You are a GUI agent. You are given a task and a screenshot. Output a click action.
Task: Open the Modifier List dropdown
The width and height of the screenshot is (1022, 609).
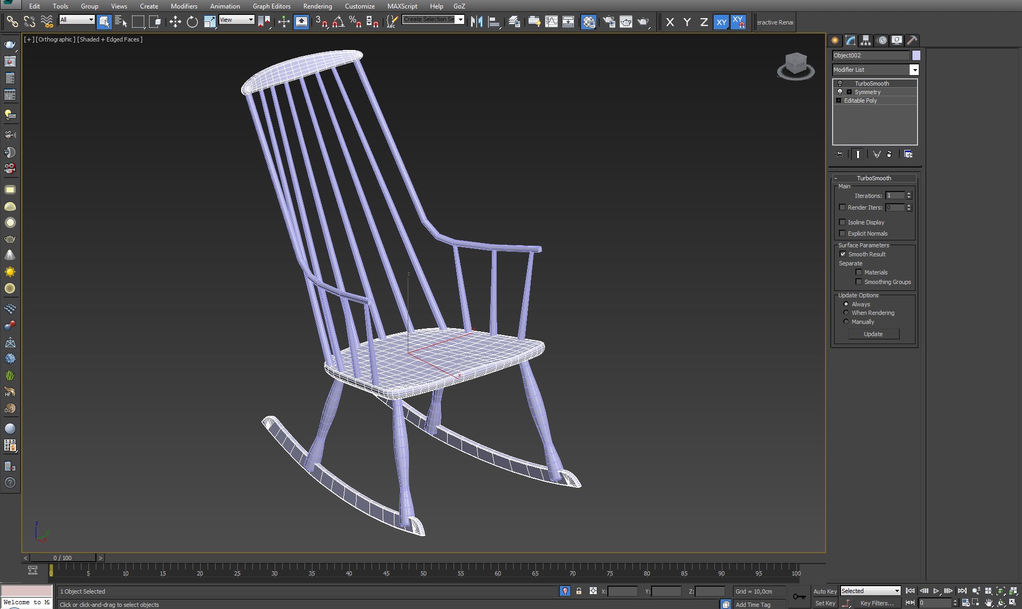914,70
